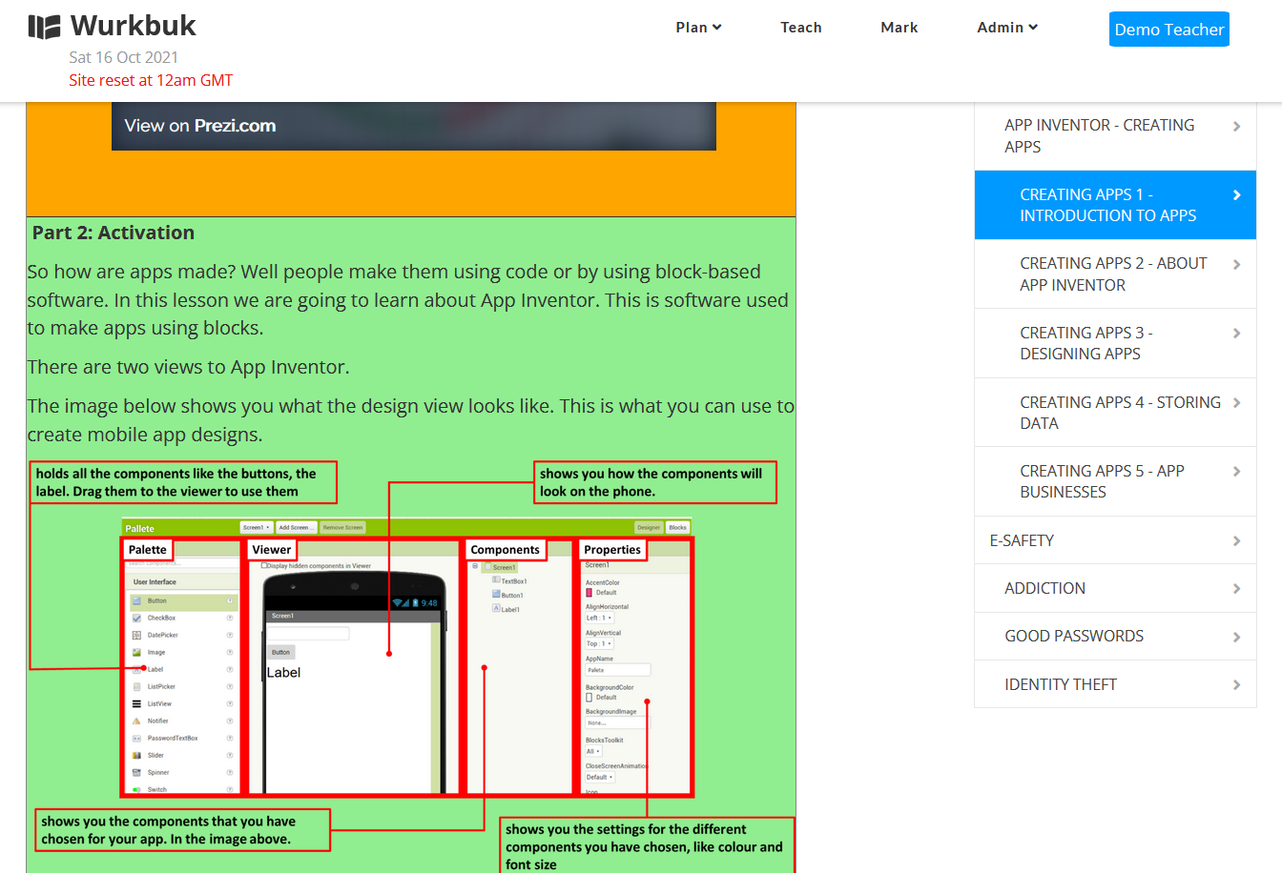Screen dimensions: 1282x873
Task: Select the CheckBox component icon in the Palette
Action: coord(136,618)
